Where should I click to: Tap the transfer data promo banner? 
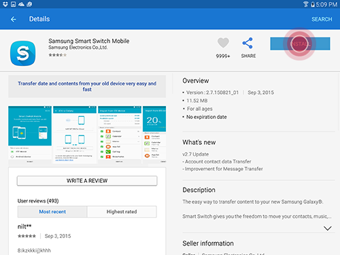point(87,86)
